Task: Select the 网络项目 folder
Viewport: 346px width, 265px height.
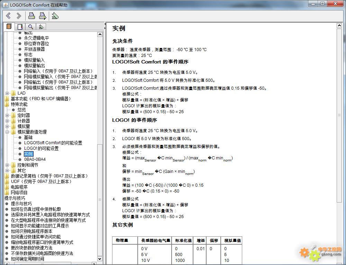Action: pyautogui.click(x=19, y=193)
